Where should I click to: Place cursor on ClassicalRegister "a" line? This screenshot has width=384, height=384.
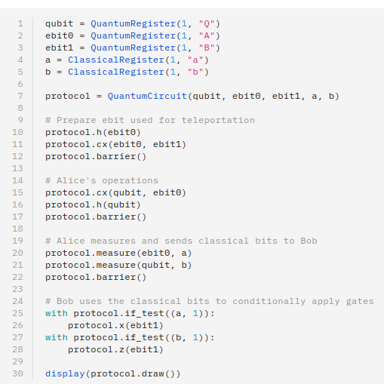[x=127, y=60]
